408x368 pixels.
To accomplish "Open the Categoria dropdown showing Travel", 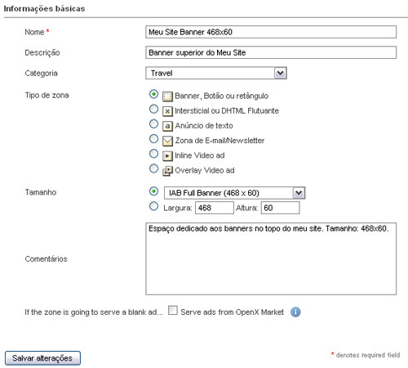I will pyautogui.click(x=216, y=73).
